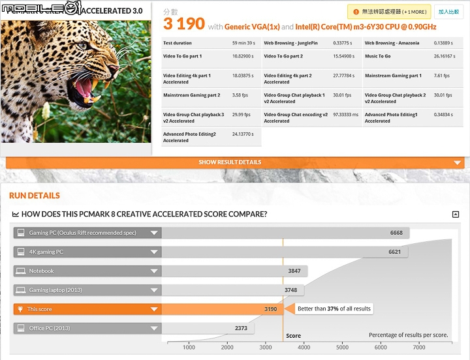Screen dimensions: 470x360
Task: Click Video Group Chat playback 1 label
Action: point(294,98)
